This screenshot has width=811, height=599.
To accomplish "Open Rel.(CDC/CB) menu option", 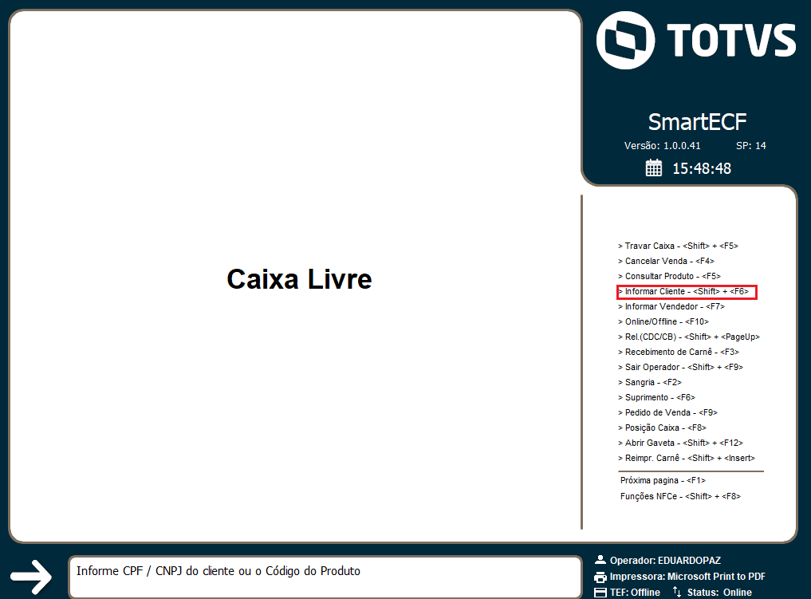I will click(689, 337).
